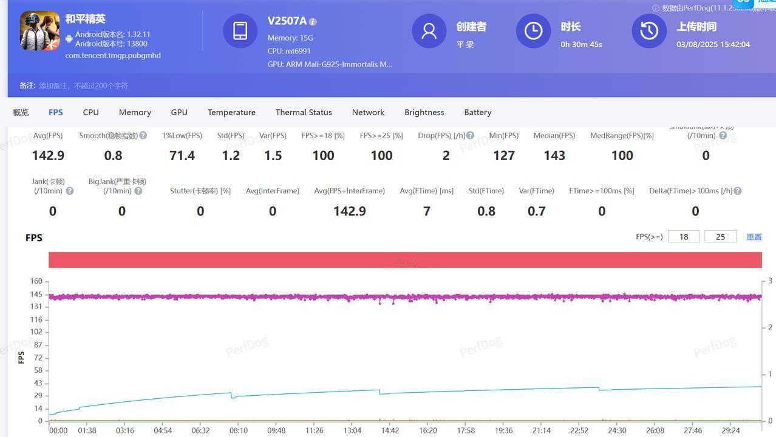776x437 pixels.
Task: Open the GPU tab
Action: (x=179, y=112)
